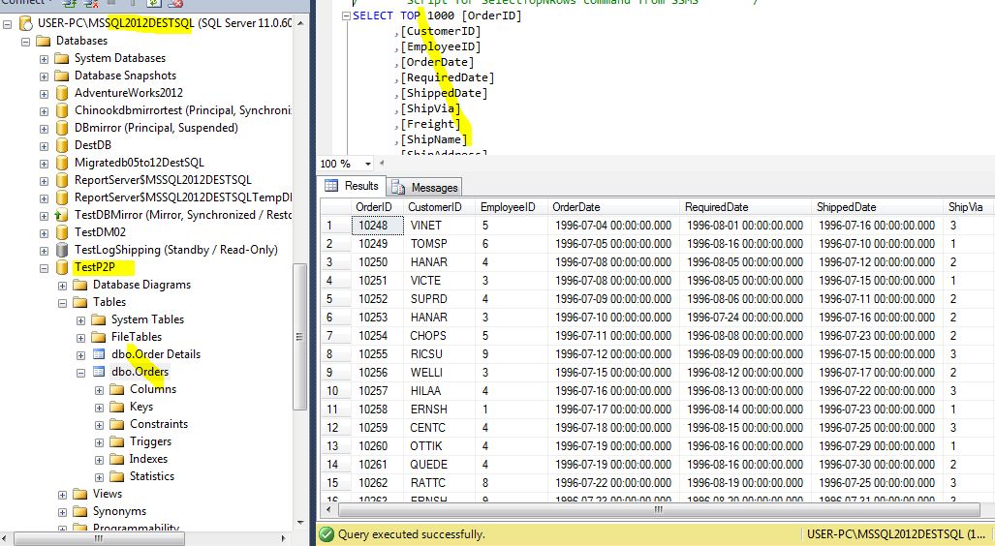
Task: Click the Statistics folder icon
Action: click(x=117, y=476)
